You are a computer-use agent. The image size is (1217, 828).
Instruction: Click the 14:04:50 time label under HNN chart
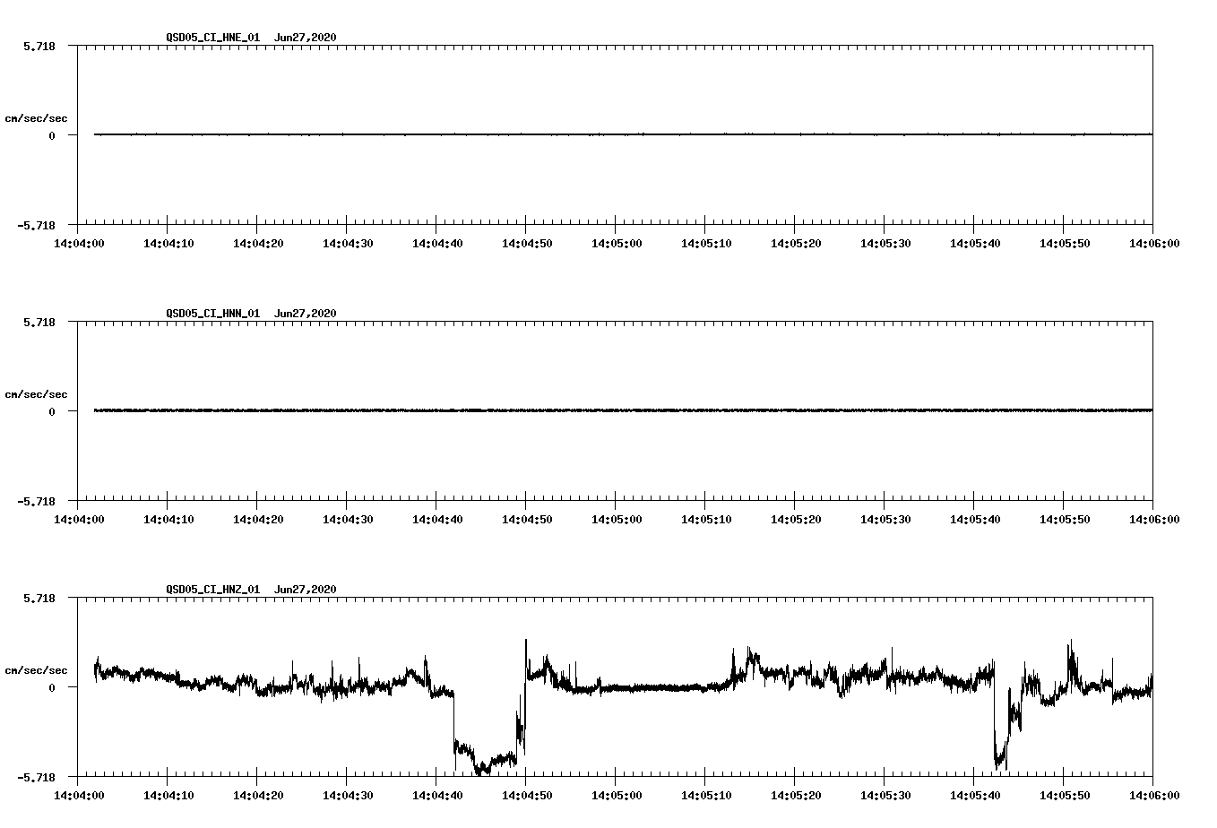click(x=527, y=519)
